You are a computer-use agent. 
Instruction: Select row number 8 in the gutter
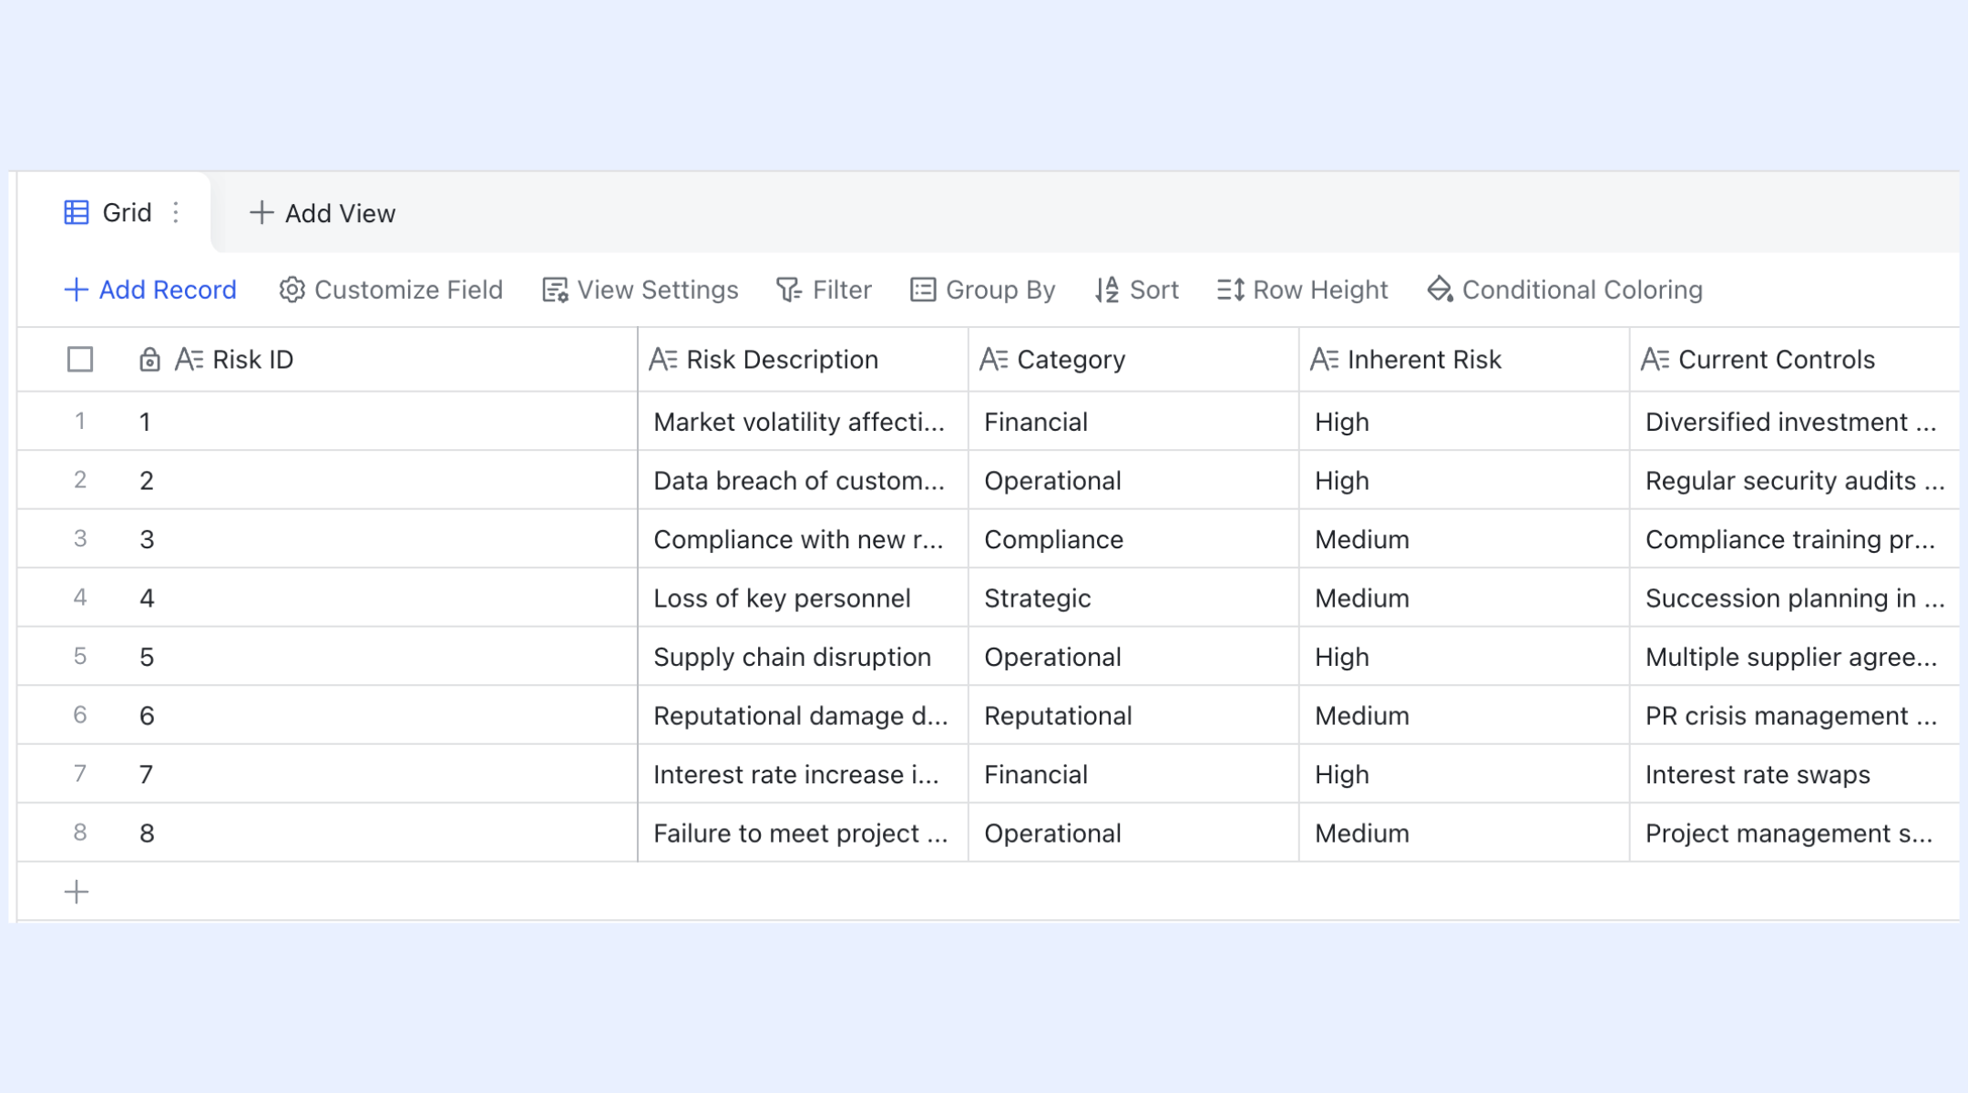pyautogui.click(x=80, y=833)
